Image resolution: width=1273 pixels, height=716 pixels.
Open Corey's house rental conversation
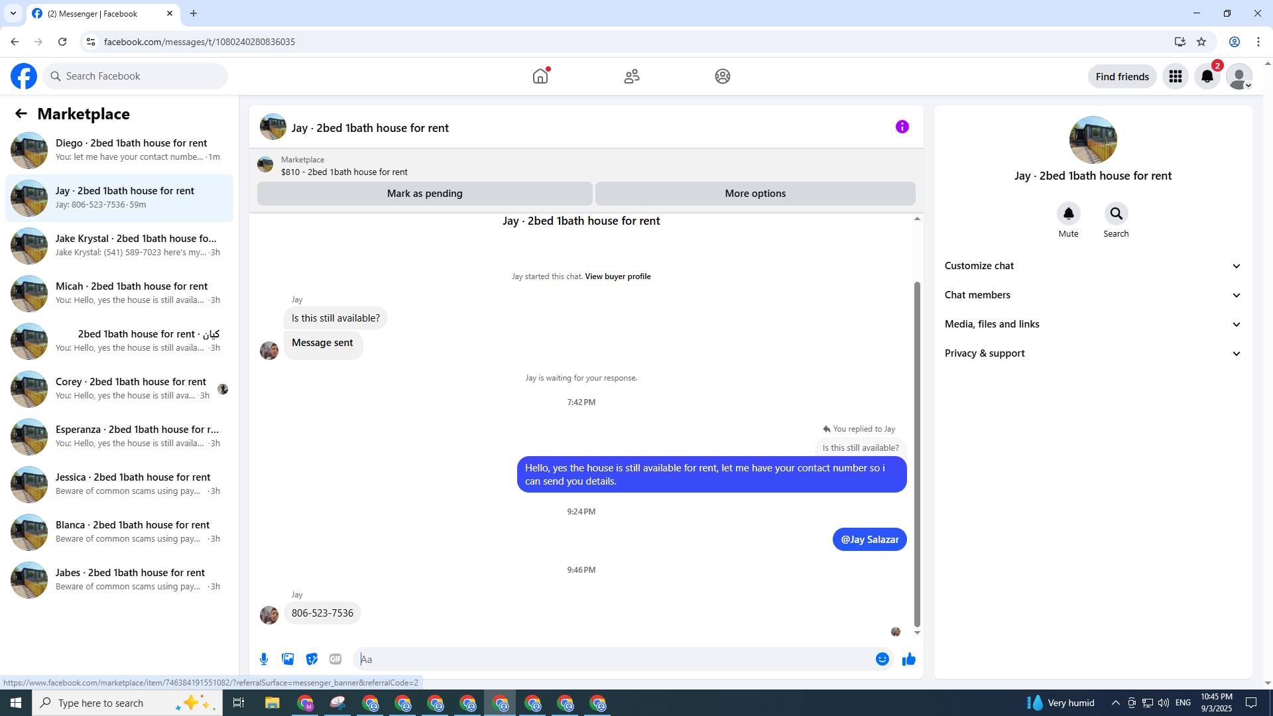pos(119,389)
